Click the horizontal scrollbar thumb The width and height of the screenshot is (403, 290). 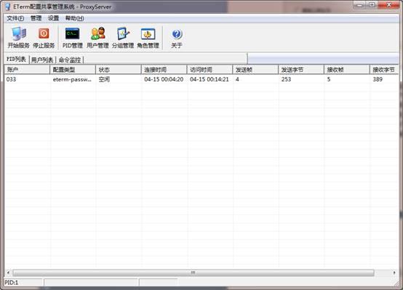[x=193, y=273]
